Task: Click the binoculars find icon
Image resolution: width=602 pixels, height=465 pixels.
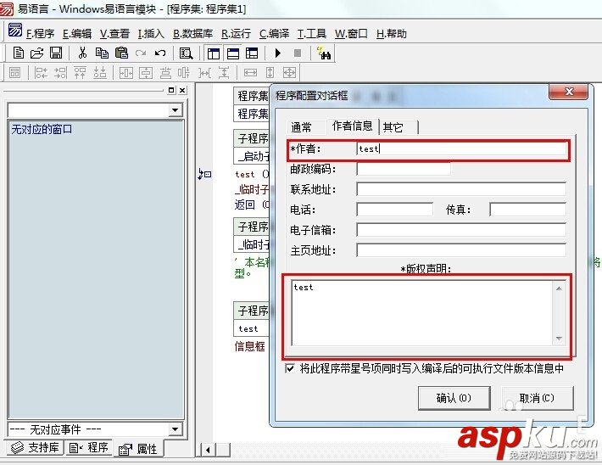Action: pyautogui.click(x=324, y=53)
